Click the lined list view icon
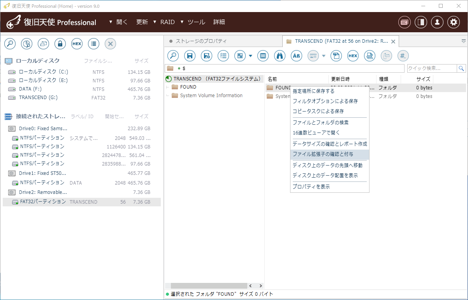Screen dimensions: 468x300 coord(263,56)
